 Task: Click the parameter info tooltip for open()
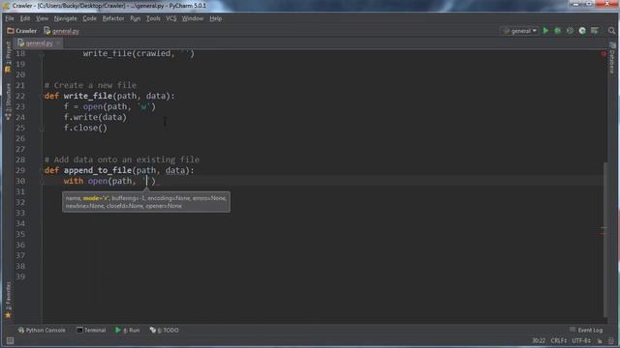(x=146, y=202)
